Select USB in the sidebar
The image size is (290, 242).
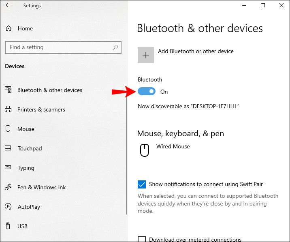click(x=23, y=226)
